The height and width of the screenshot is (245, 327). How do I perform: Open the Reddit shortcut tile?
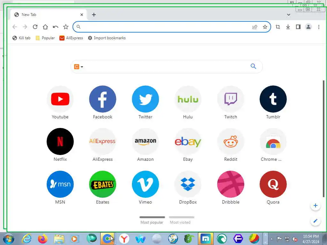click(x=231, y=145)
